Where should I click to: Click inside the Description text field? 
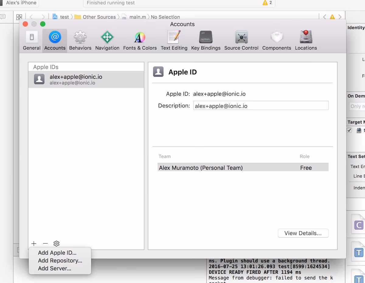[x=261, y=105]
